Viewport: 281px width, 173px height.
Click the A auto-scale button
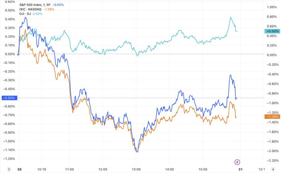(274, 169)
